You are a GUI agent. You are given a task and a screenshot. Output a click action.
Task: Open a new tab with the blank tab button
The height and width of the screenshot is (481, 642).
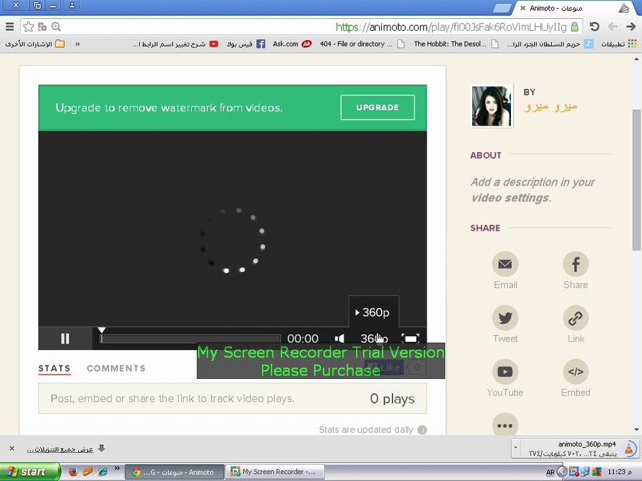click(502, 9)
